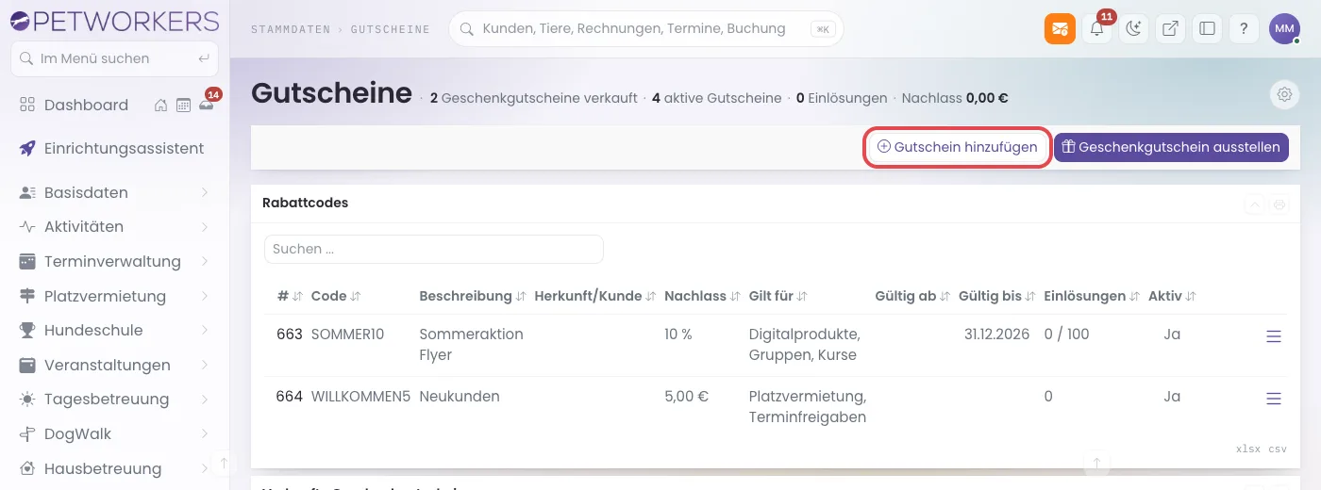This screenshot has height=490, width=1321.
Task: Sort by Beschreibung column
Action: click(473, 296)
